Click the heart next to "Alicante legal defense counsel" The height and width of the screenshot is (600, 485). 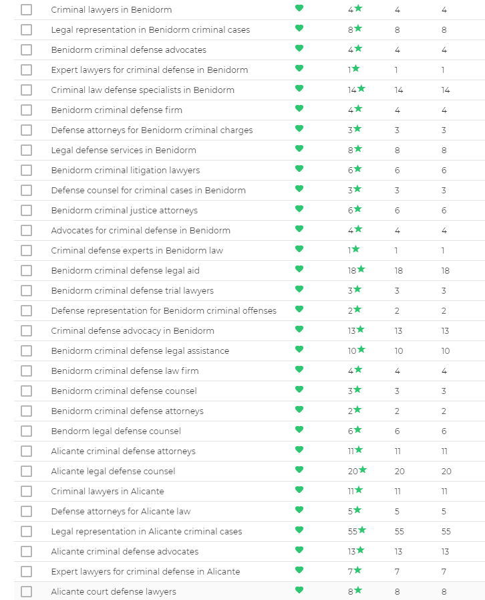[299, 470]
